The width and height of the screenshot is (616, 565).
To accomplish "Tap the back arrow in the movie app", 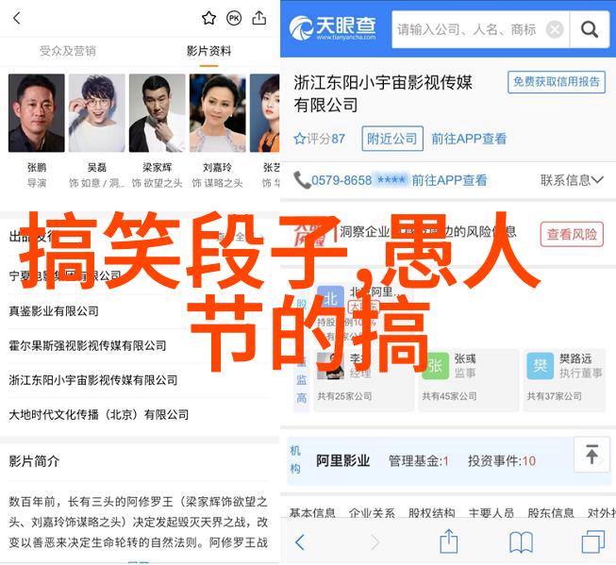I will coord(16,18).
